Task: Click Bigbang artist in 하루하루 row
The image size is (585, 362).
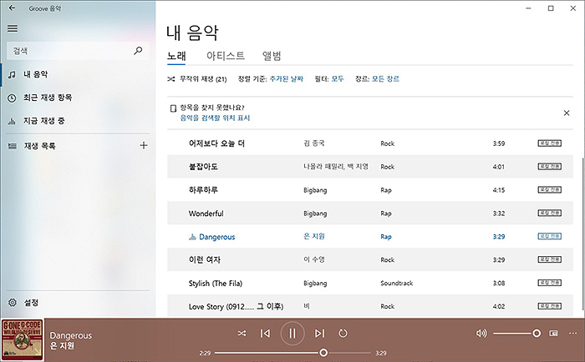Action: pos(315,190)
